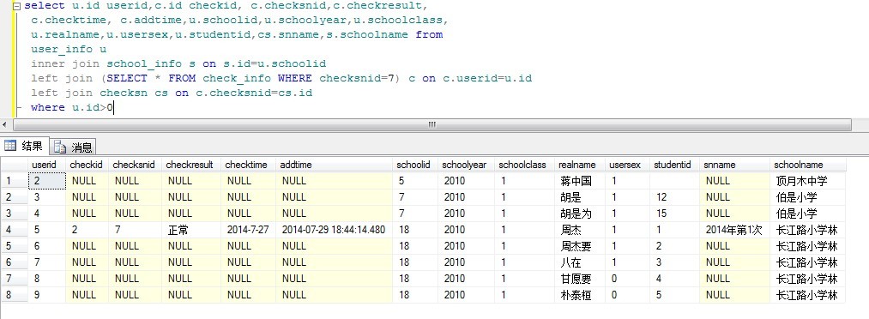This screenshot has height=319, width=869.
Task: Click the scrollbar left arrow
Action: coord(5,125)
